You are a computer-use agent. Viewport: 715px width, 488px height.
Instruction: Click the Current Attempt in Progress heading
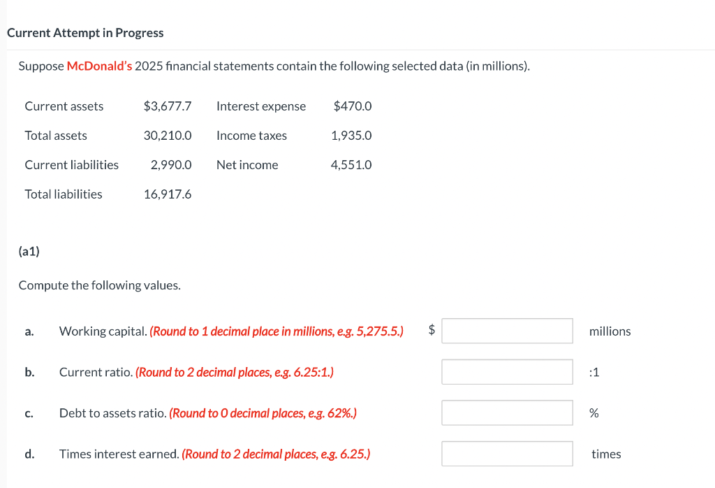tap(85, 33)
